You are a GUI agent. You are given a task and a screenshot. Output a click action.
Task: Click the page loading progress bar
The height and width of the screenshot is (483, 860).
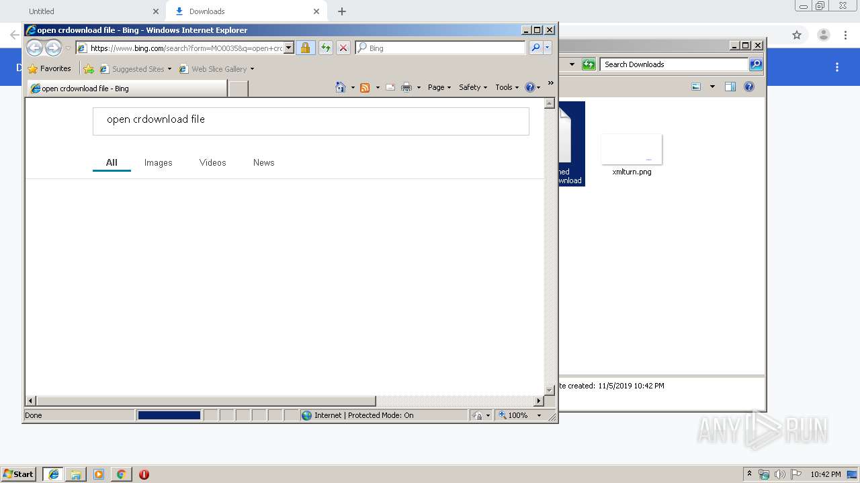(x=169, y=415)
